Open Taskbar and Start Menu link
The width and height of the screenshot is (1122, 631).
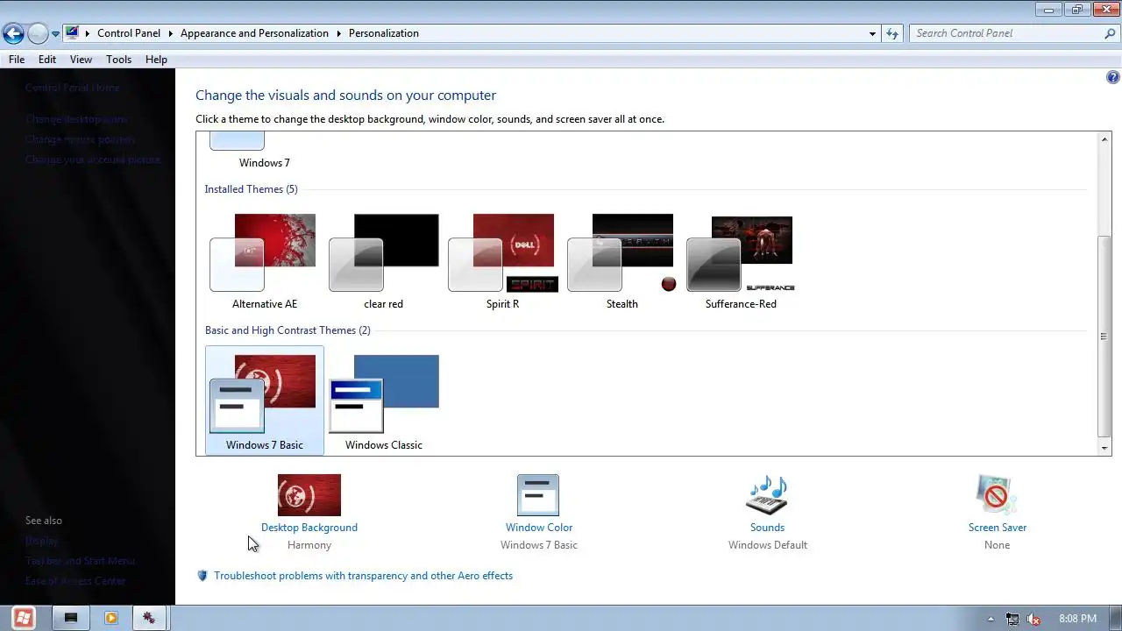click(x=80, y=561)
